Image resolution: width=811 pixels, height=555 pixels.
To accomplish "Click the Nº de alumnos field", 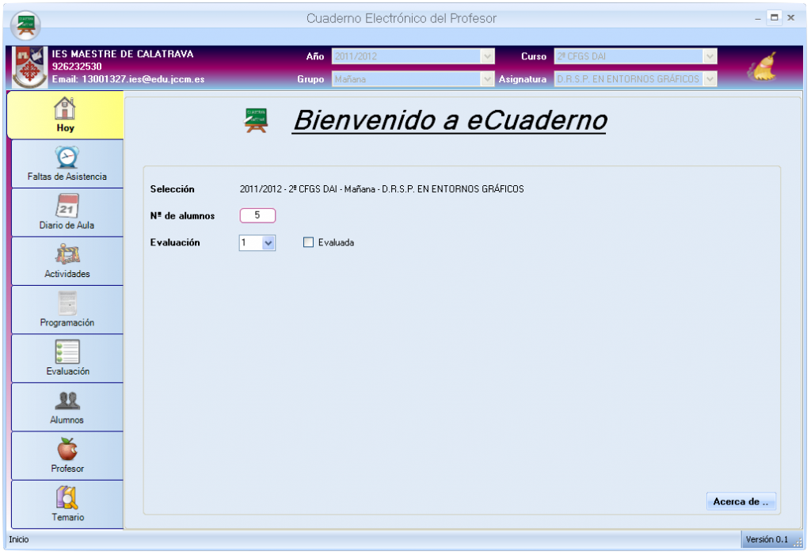I will [257, 215].
